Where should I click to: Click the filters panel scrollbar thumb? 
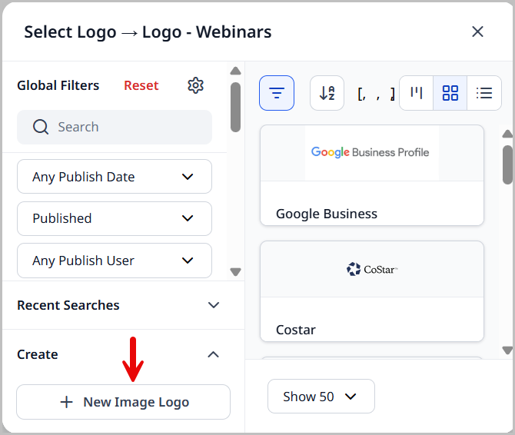[235, 107]
